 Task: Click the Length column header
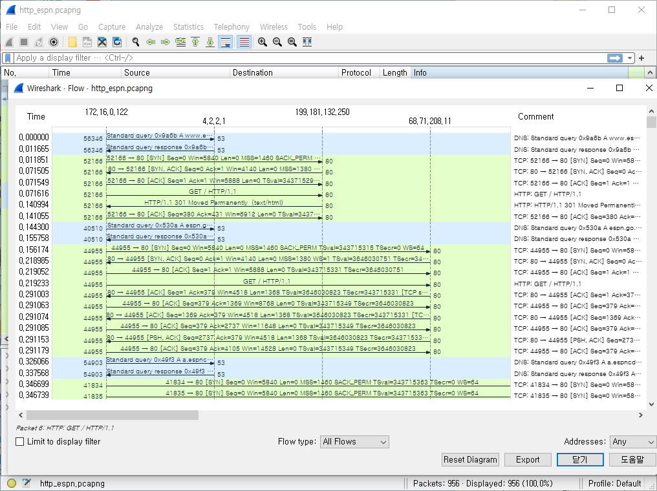point(395,73)
